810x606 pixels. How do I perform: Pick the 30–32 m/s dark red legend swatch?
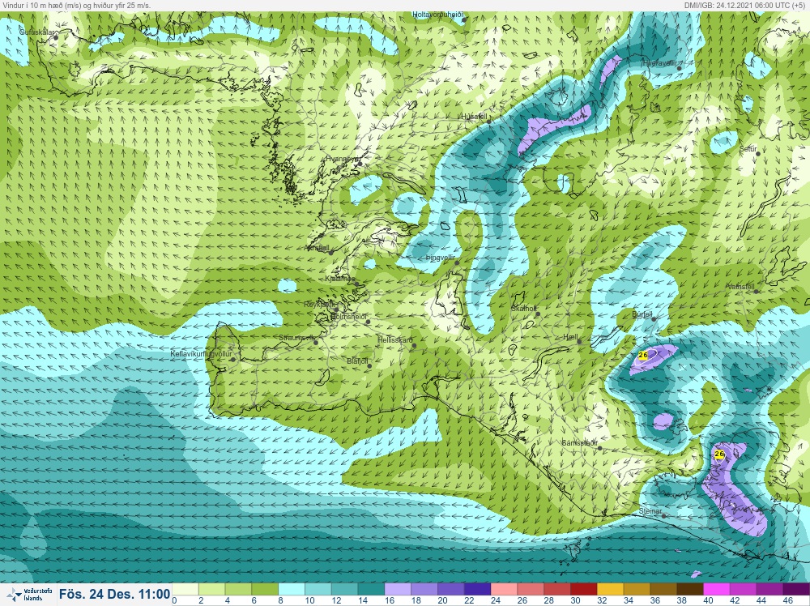(584, 590)
